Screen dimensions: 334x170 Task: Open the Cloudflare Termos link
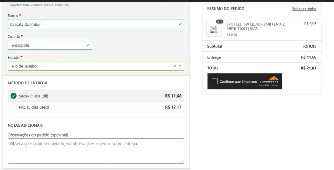point(275,85)
